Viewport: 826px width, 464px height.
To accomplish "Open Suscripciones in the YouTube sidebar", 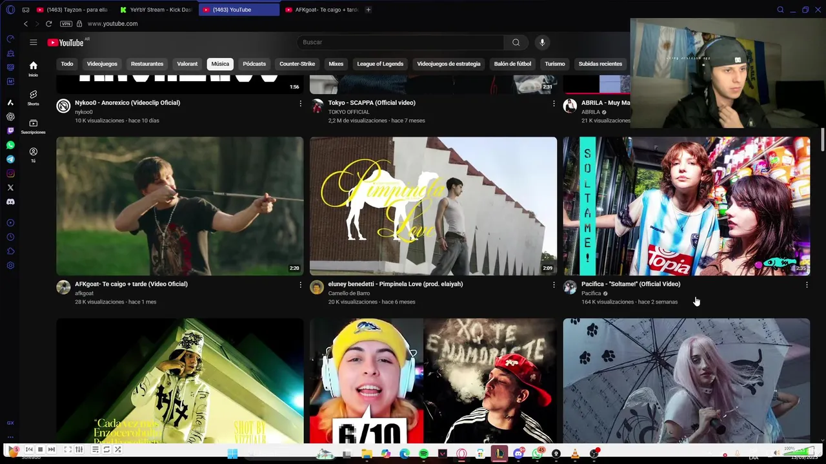I will pos(33,126).
